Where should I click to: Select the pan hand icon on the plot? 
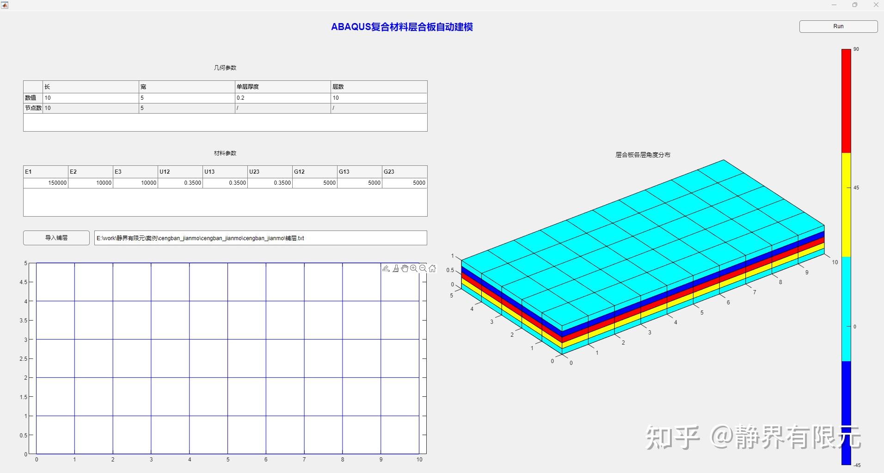405,268
